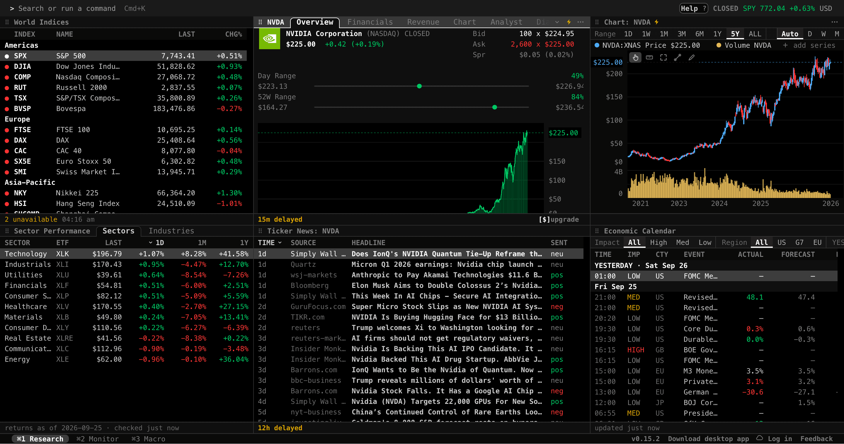The image size is (844, 444).
Task: Click Log in
Action: [780, 439]
